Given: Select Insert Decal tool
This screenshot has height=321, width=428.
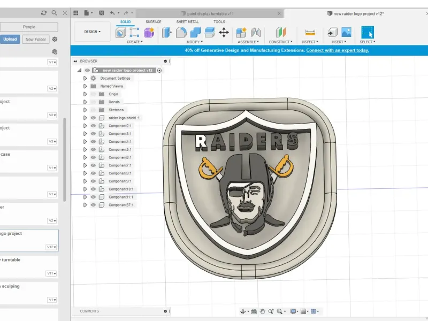Looking at the screenshot, I should click(346, 33).
